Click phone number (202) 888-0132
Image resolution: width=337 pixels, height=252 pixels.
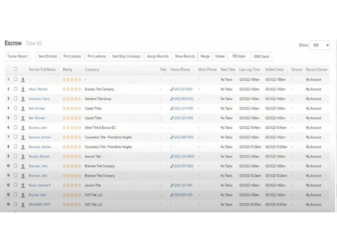tap(183, 99)
